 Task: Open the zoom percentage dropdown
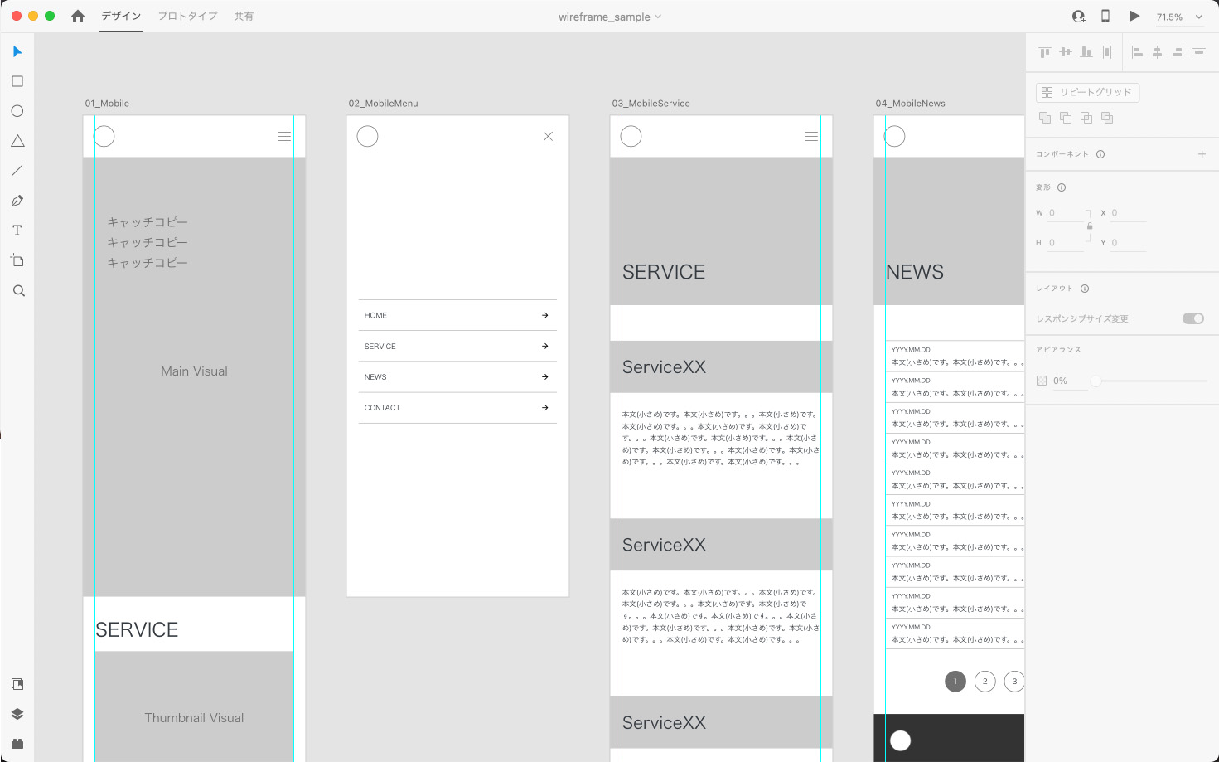pos(1198,17)
